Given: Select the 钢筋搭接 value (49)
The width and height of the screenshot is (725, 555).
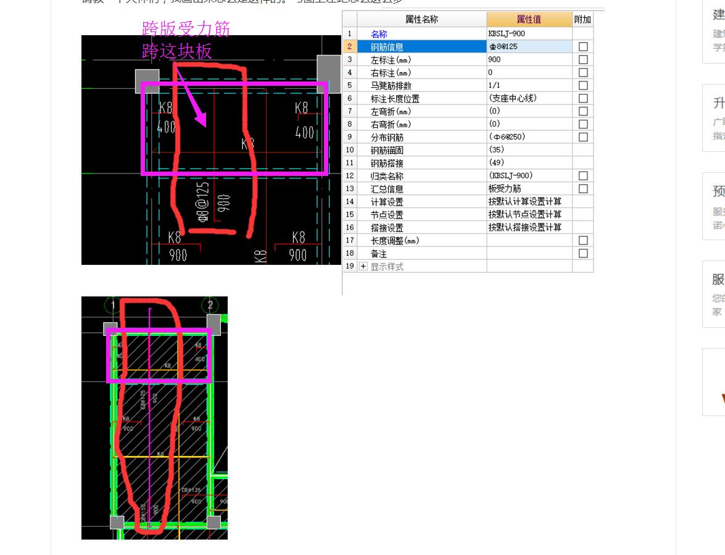Looking at the screenshot, I should click(x=496, y=163).
